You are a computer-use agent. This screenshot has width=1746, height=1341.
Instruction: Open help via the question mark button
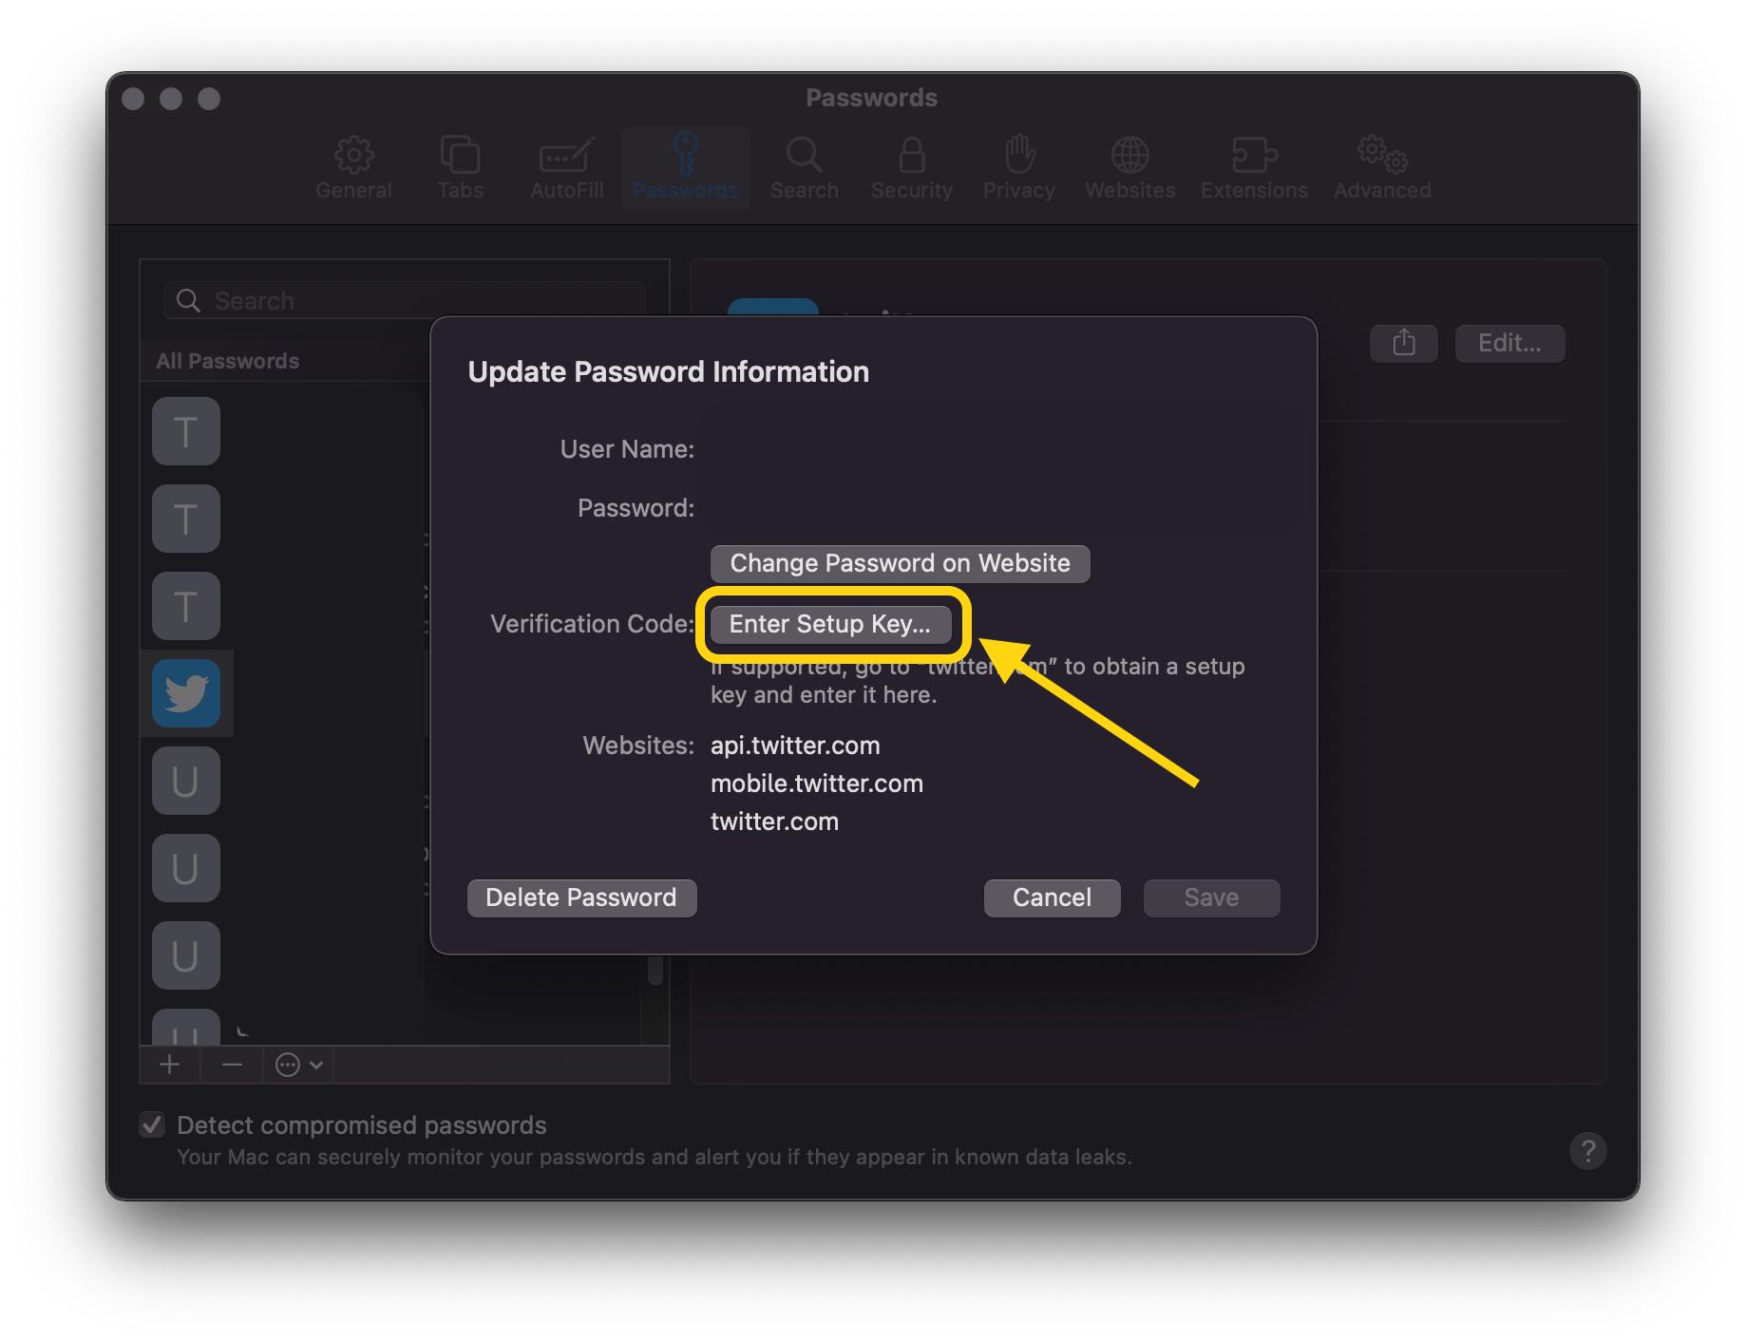[1587, 1151]
